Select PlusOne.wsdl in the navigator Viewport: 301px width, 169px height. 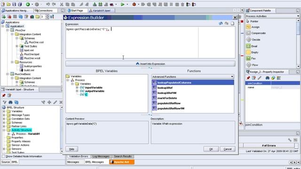(x=32, y=58)
